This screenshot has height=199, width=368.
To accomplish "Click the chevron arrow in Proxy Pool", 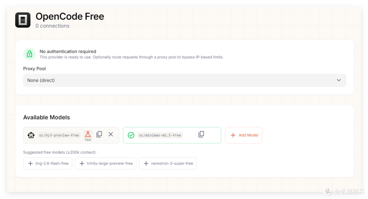I will tap(339, 80).
